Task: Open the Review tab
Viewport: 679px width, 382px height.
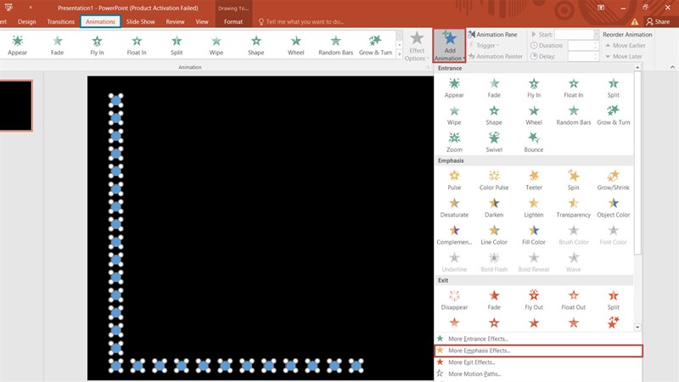Action: (175, 22)
